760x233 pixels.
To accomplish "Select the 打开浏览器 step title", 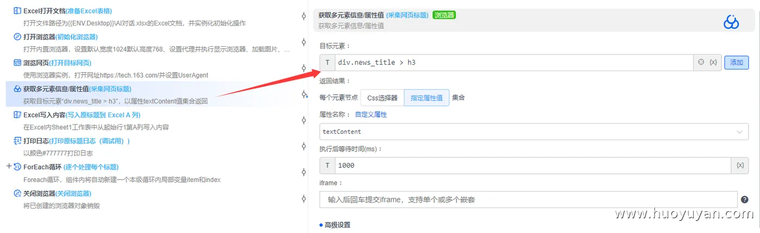I will click(x=39, y=37).
